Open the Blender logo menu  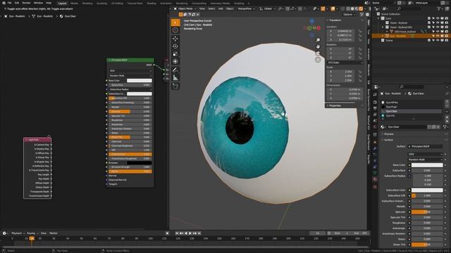4,3
